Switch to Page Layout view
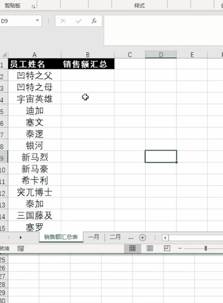Viewport: 223px width, 303px height. [x=150, y=248]
